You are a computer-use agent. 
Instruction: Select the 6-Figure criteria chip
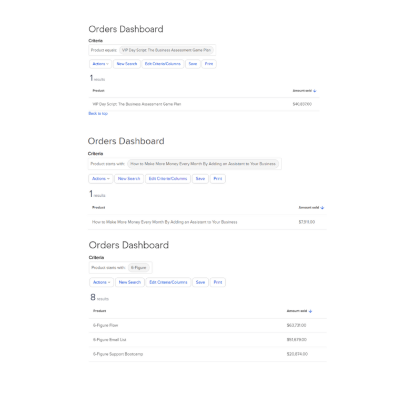point(139,268)
